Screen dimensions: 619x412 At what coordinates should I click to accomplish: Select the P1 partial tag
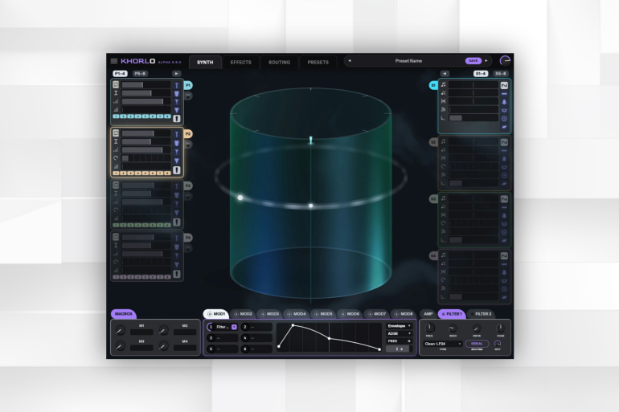[x=188, y=85]
